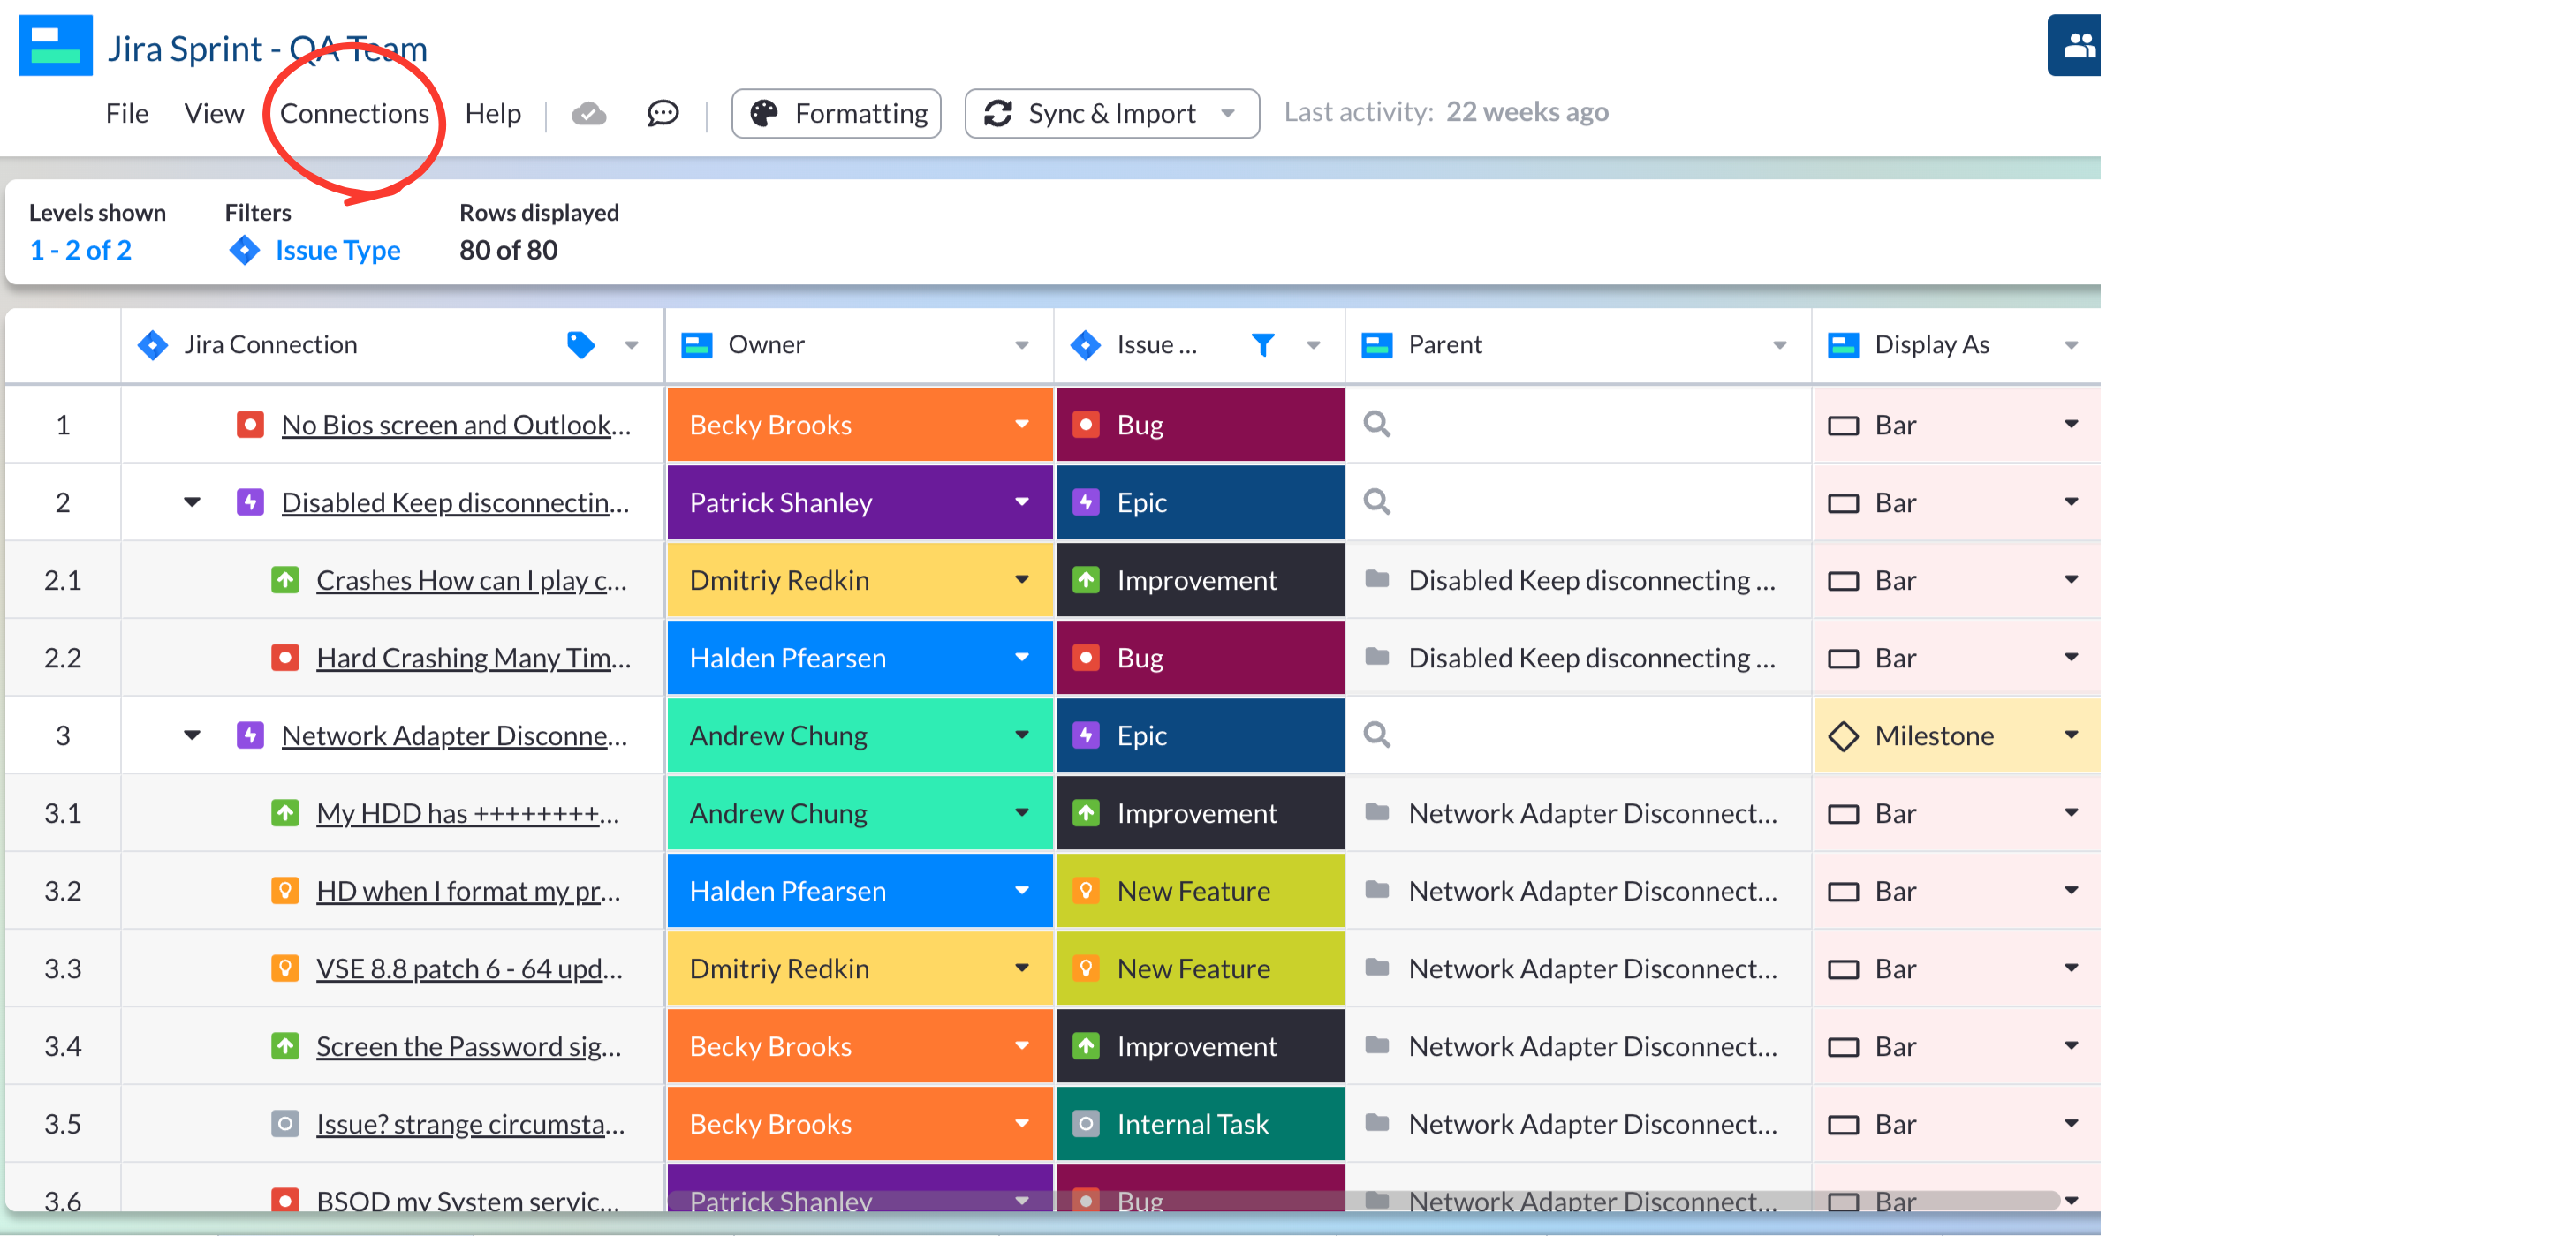Collapse the Disabled Keep disconnecting epic row
Screen dimensions: 2576x1236
point(192,501)
